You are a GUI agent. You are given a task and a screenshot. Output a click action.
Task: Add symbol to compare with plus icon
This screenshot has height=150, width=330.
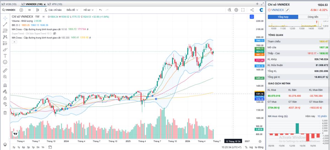click(x=21, y=10)
